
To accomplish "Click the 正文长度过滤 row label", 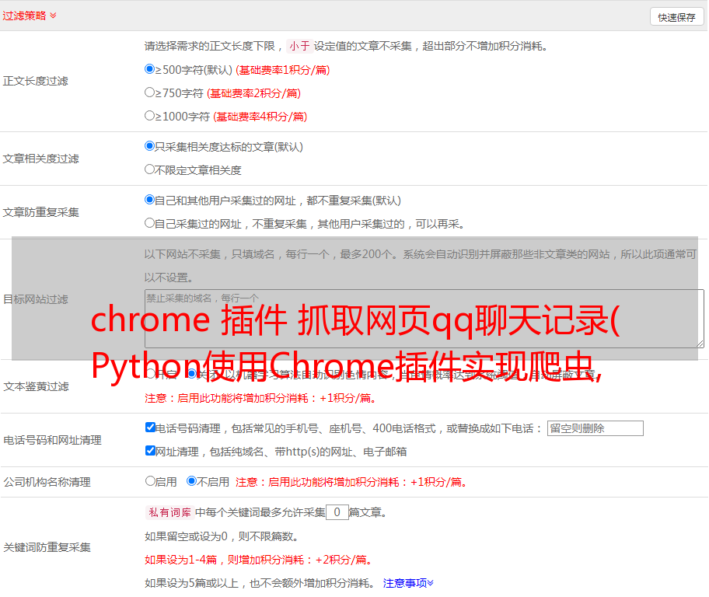I will pos(35,81).
